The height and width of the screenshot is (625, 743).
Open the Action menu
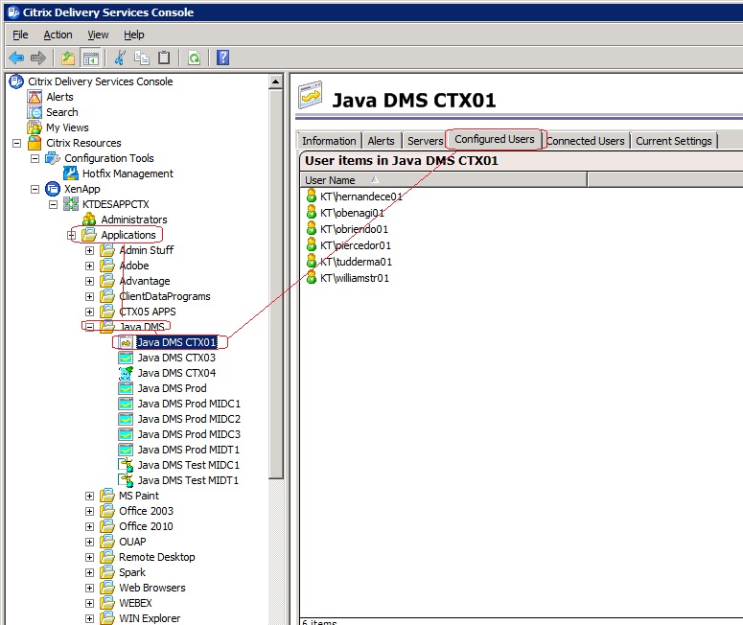click(58, 35)
